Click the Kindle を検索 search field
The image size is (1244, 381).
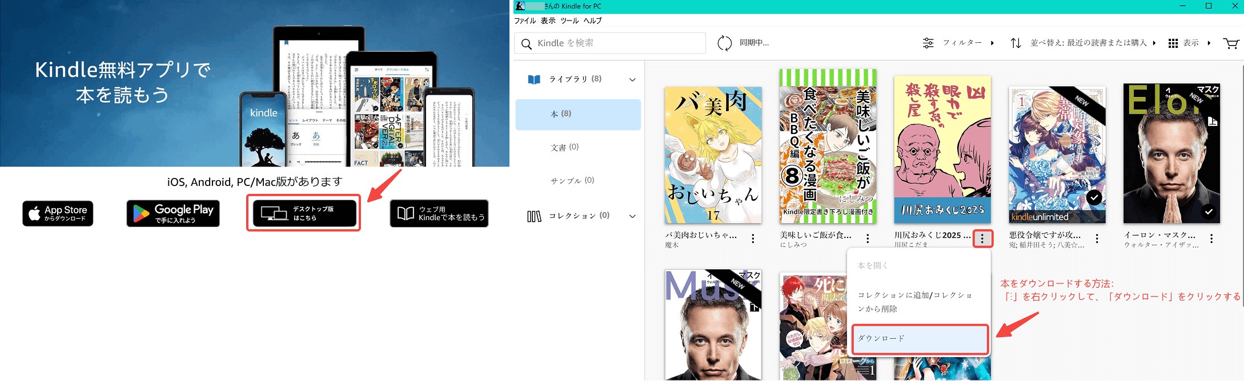pos(610,43)
